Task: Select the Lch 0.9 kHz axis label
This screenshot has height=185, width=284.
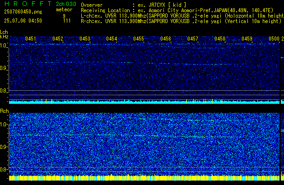Action: pyautogui.click(x=4, y=68)
